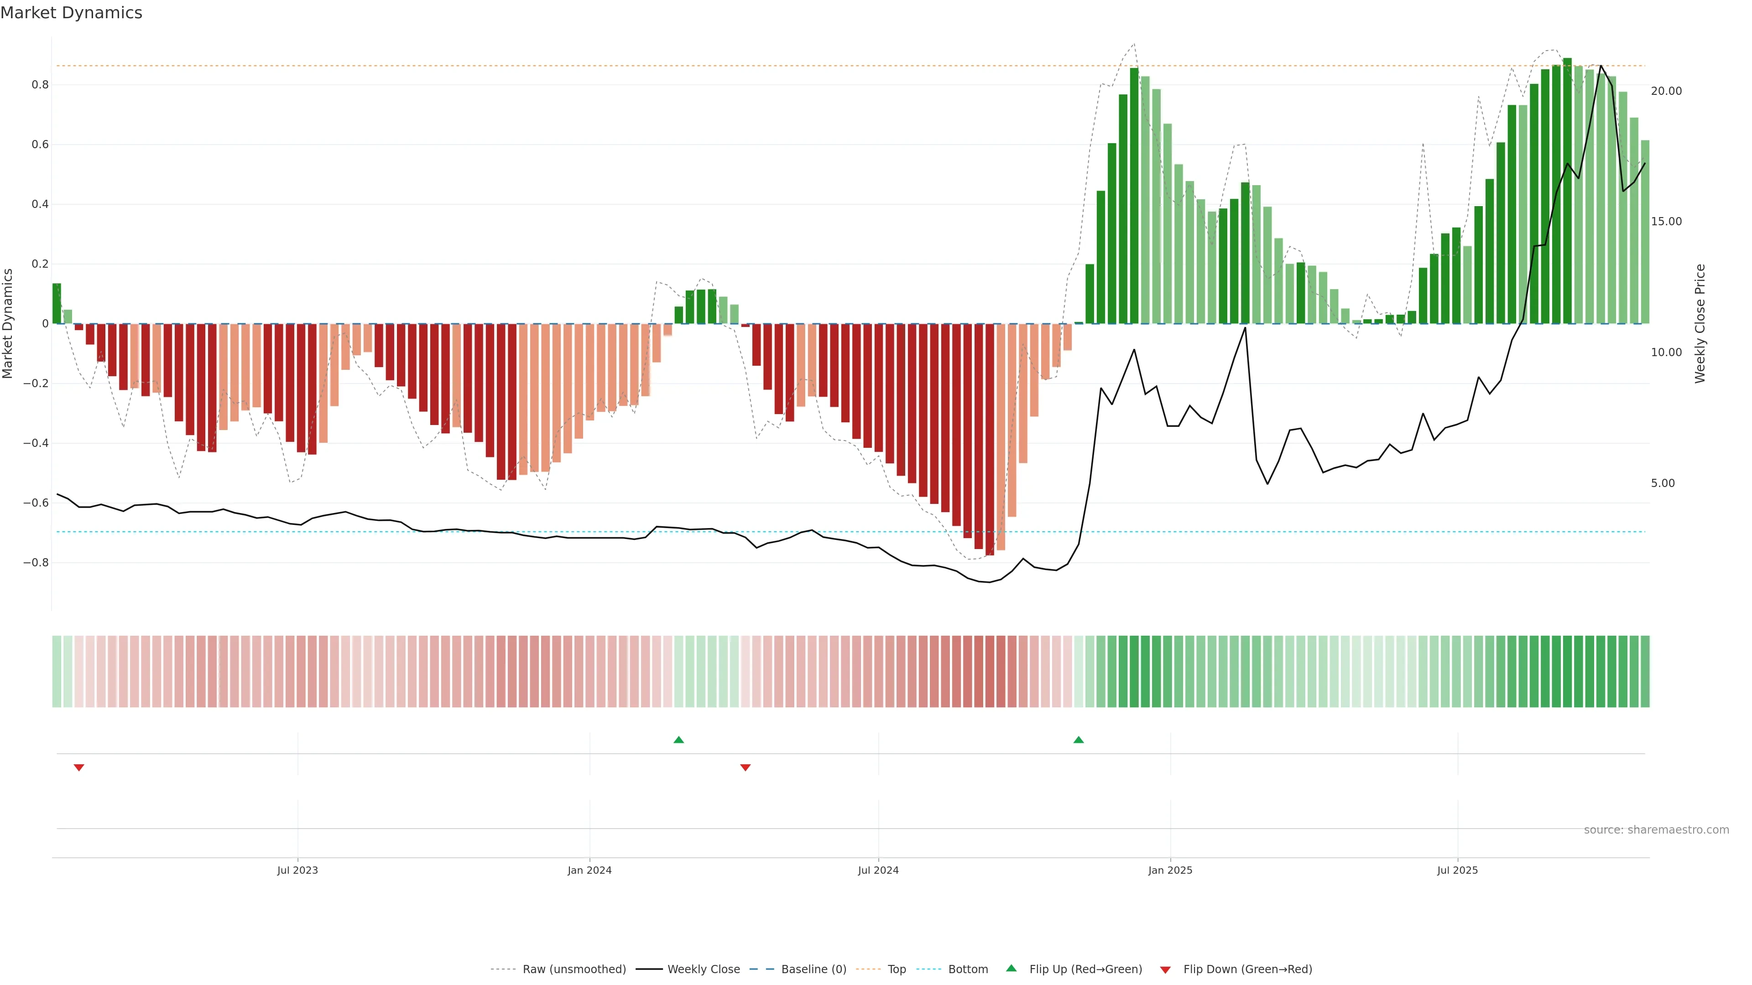Toggle the Weekly Close legend entry

[703, 969]
